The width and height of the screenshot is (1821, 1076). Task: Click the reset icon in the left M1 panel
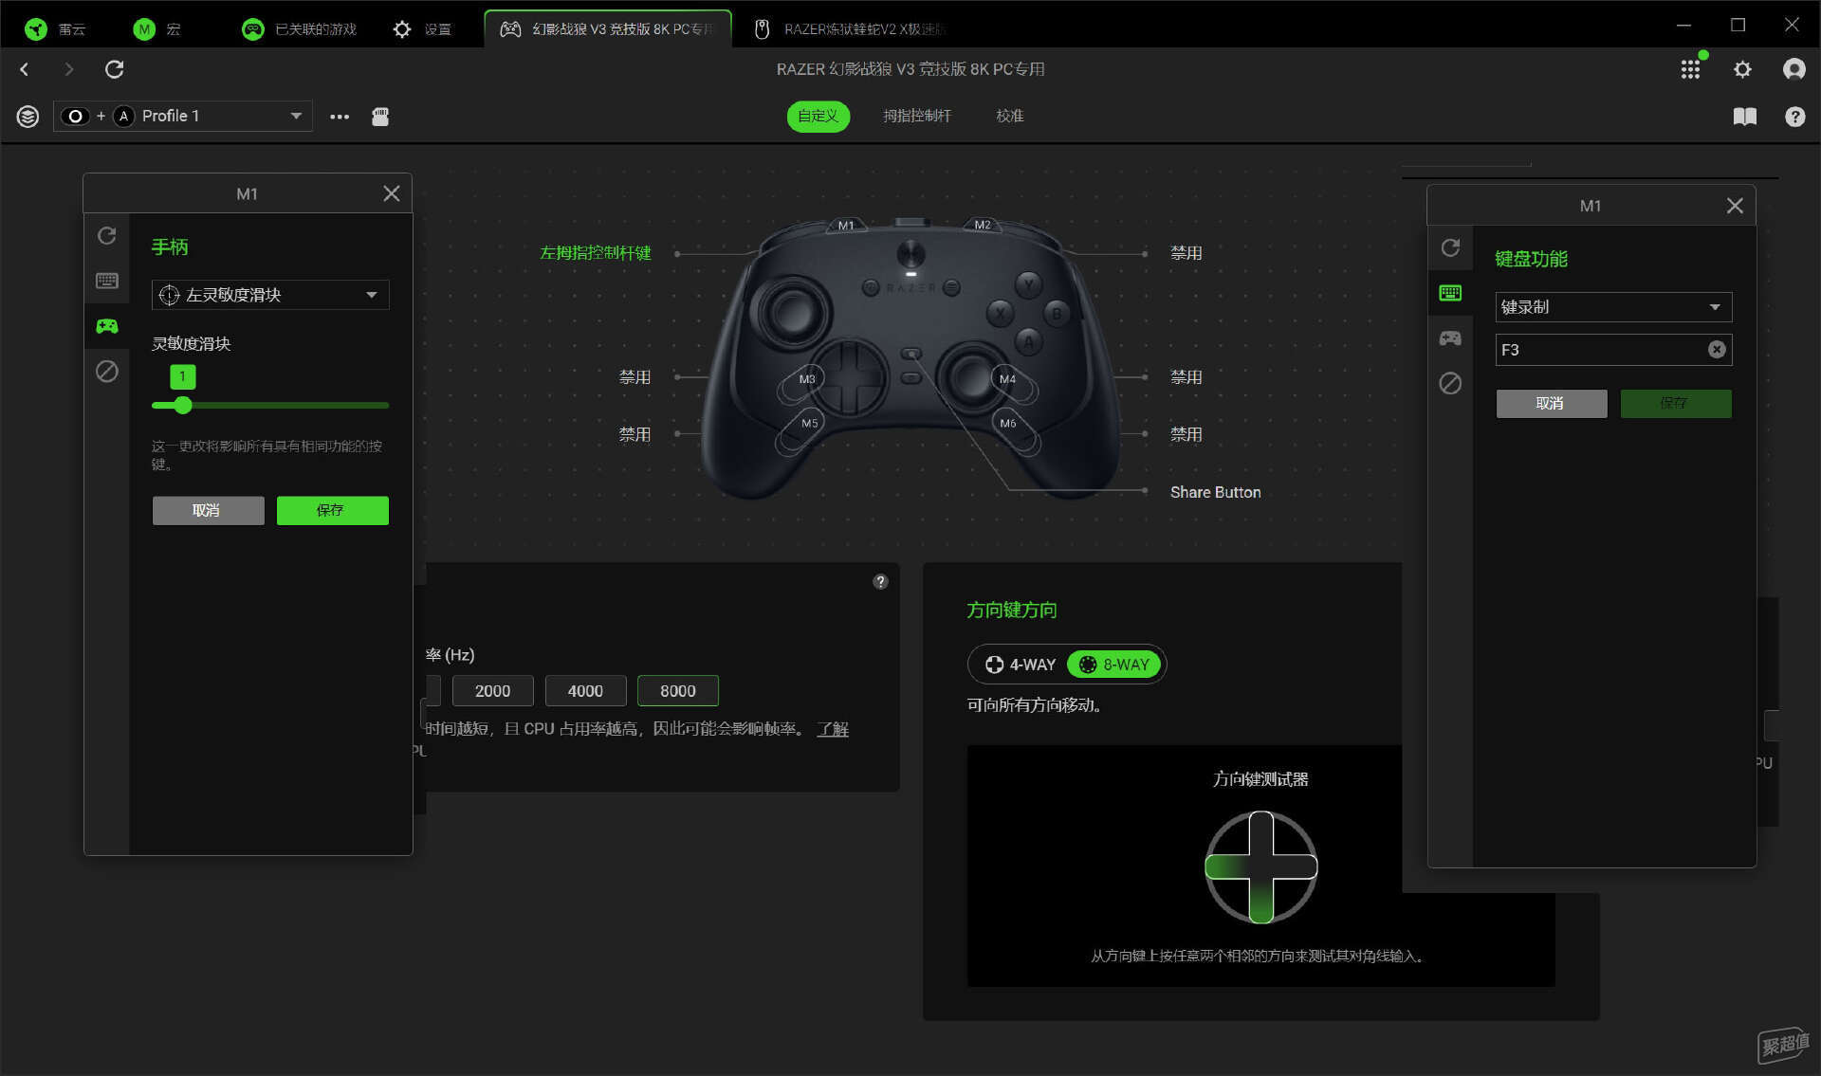(x=107, y=235)
